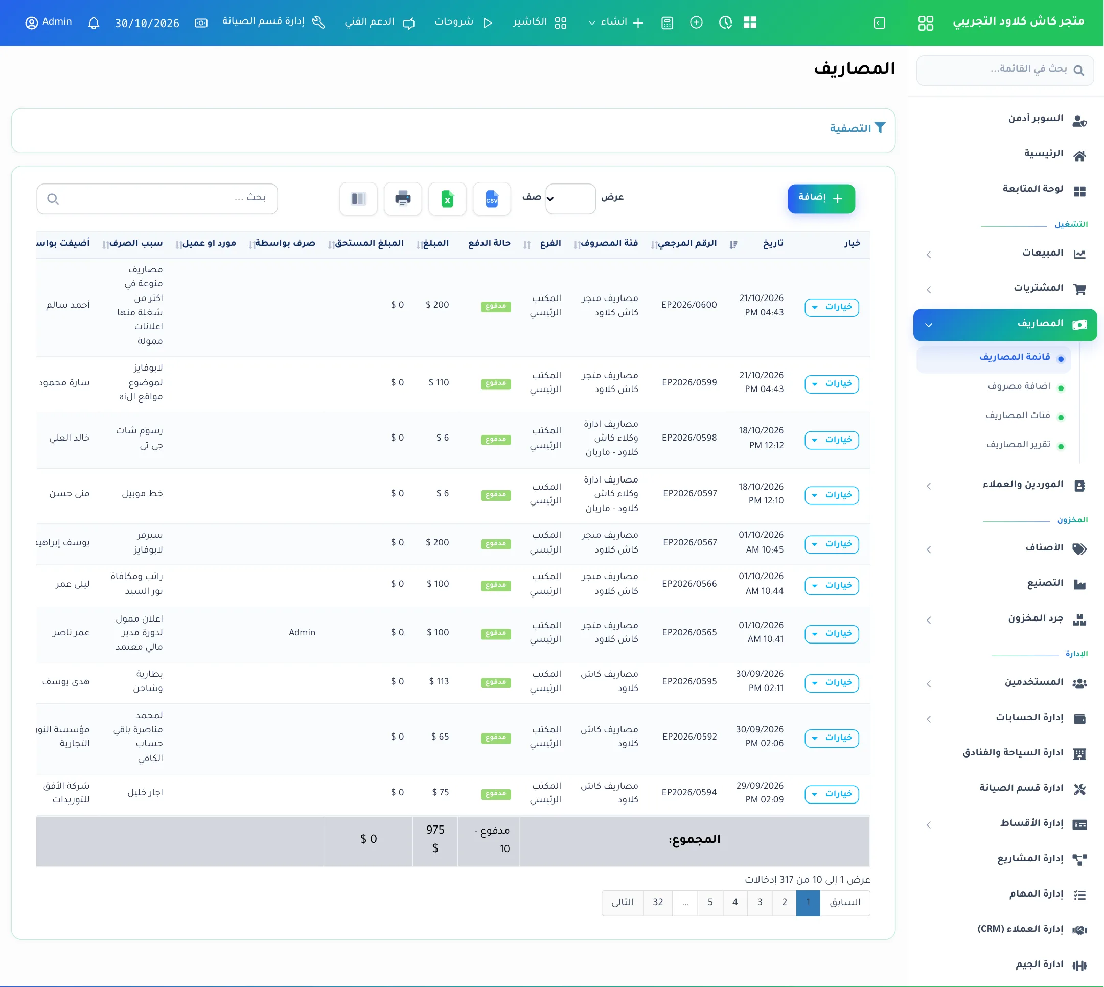The height and width of the screenshot is (987, 1104).
Task: Open the notifications bell icon
Action: 94,23
